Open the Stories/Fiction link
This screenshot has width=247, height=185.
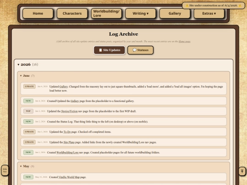click(x=70, y=111)
